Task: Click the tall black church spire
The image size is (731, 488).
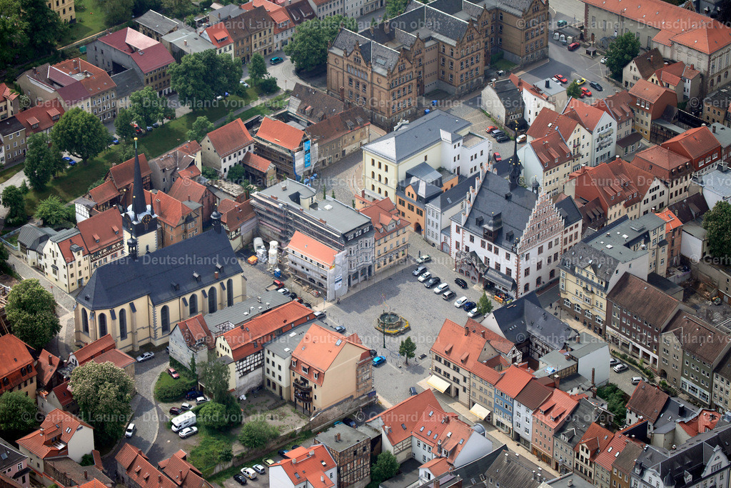Action: [137, 179]
